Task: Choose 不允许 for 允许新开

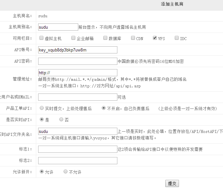Action: 66,172
